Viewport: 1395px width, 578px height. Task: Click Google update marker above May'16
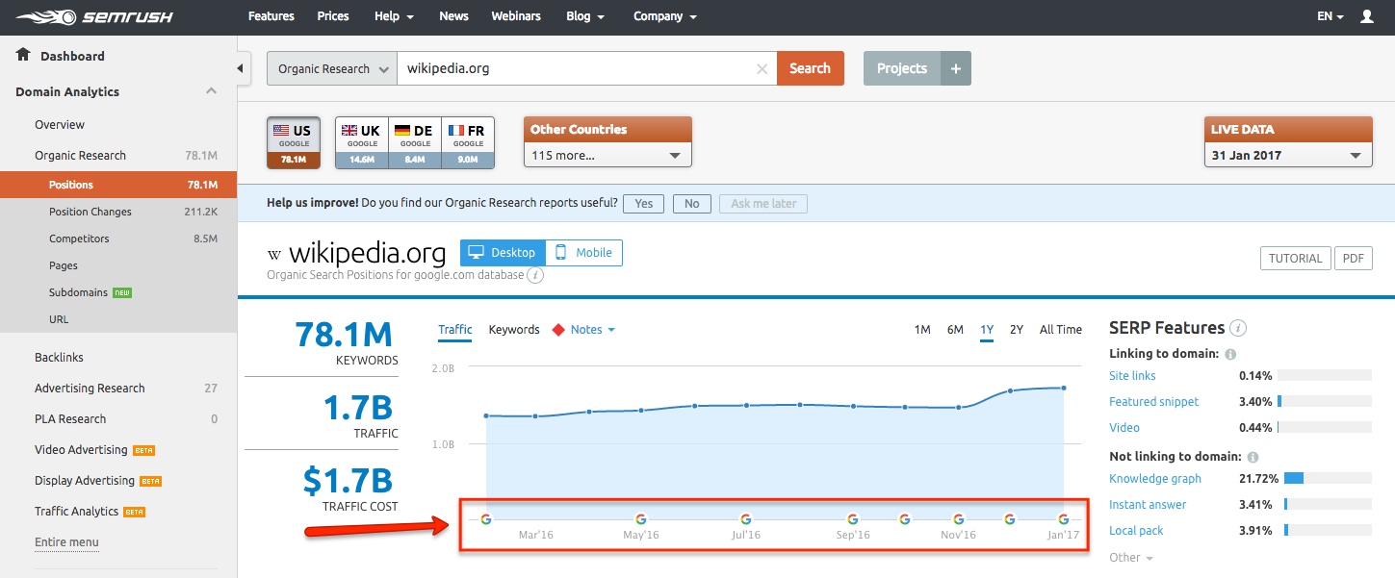(x=640, y=519)
